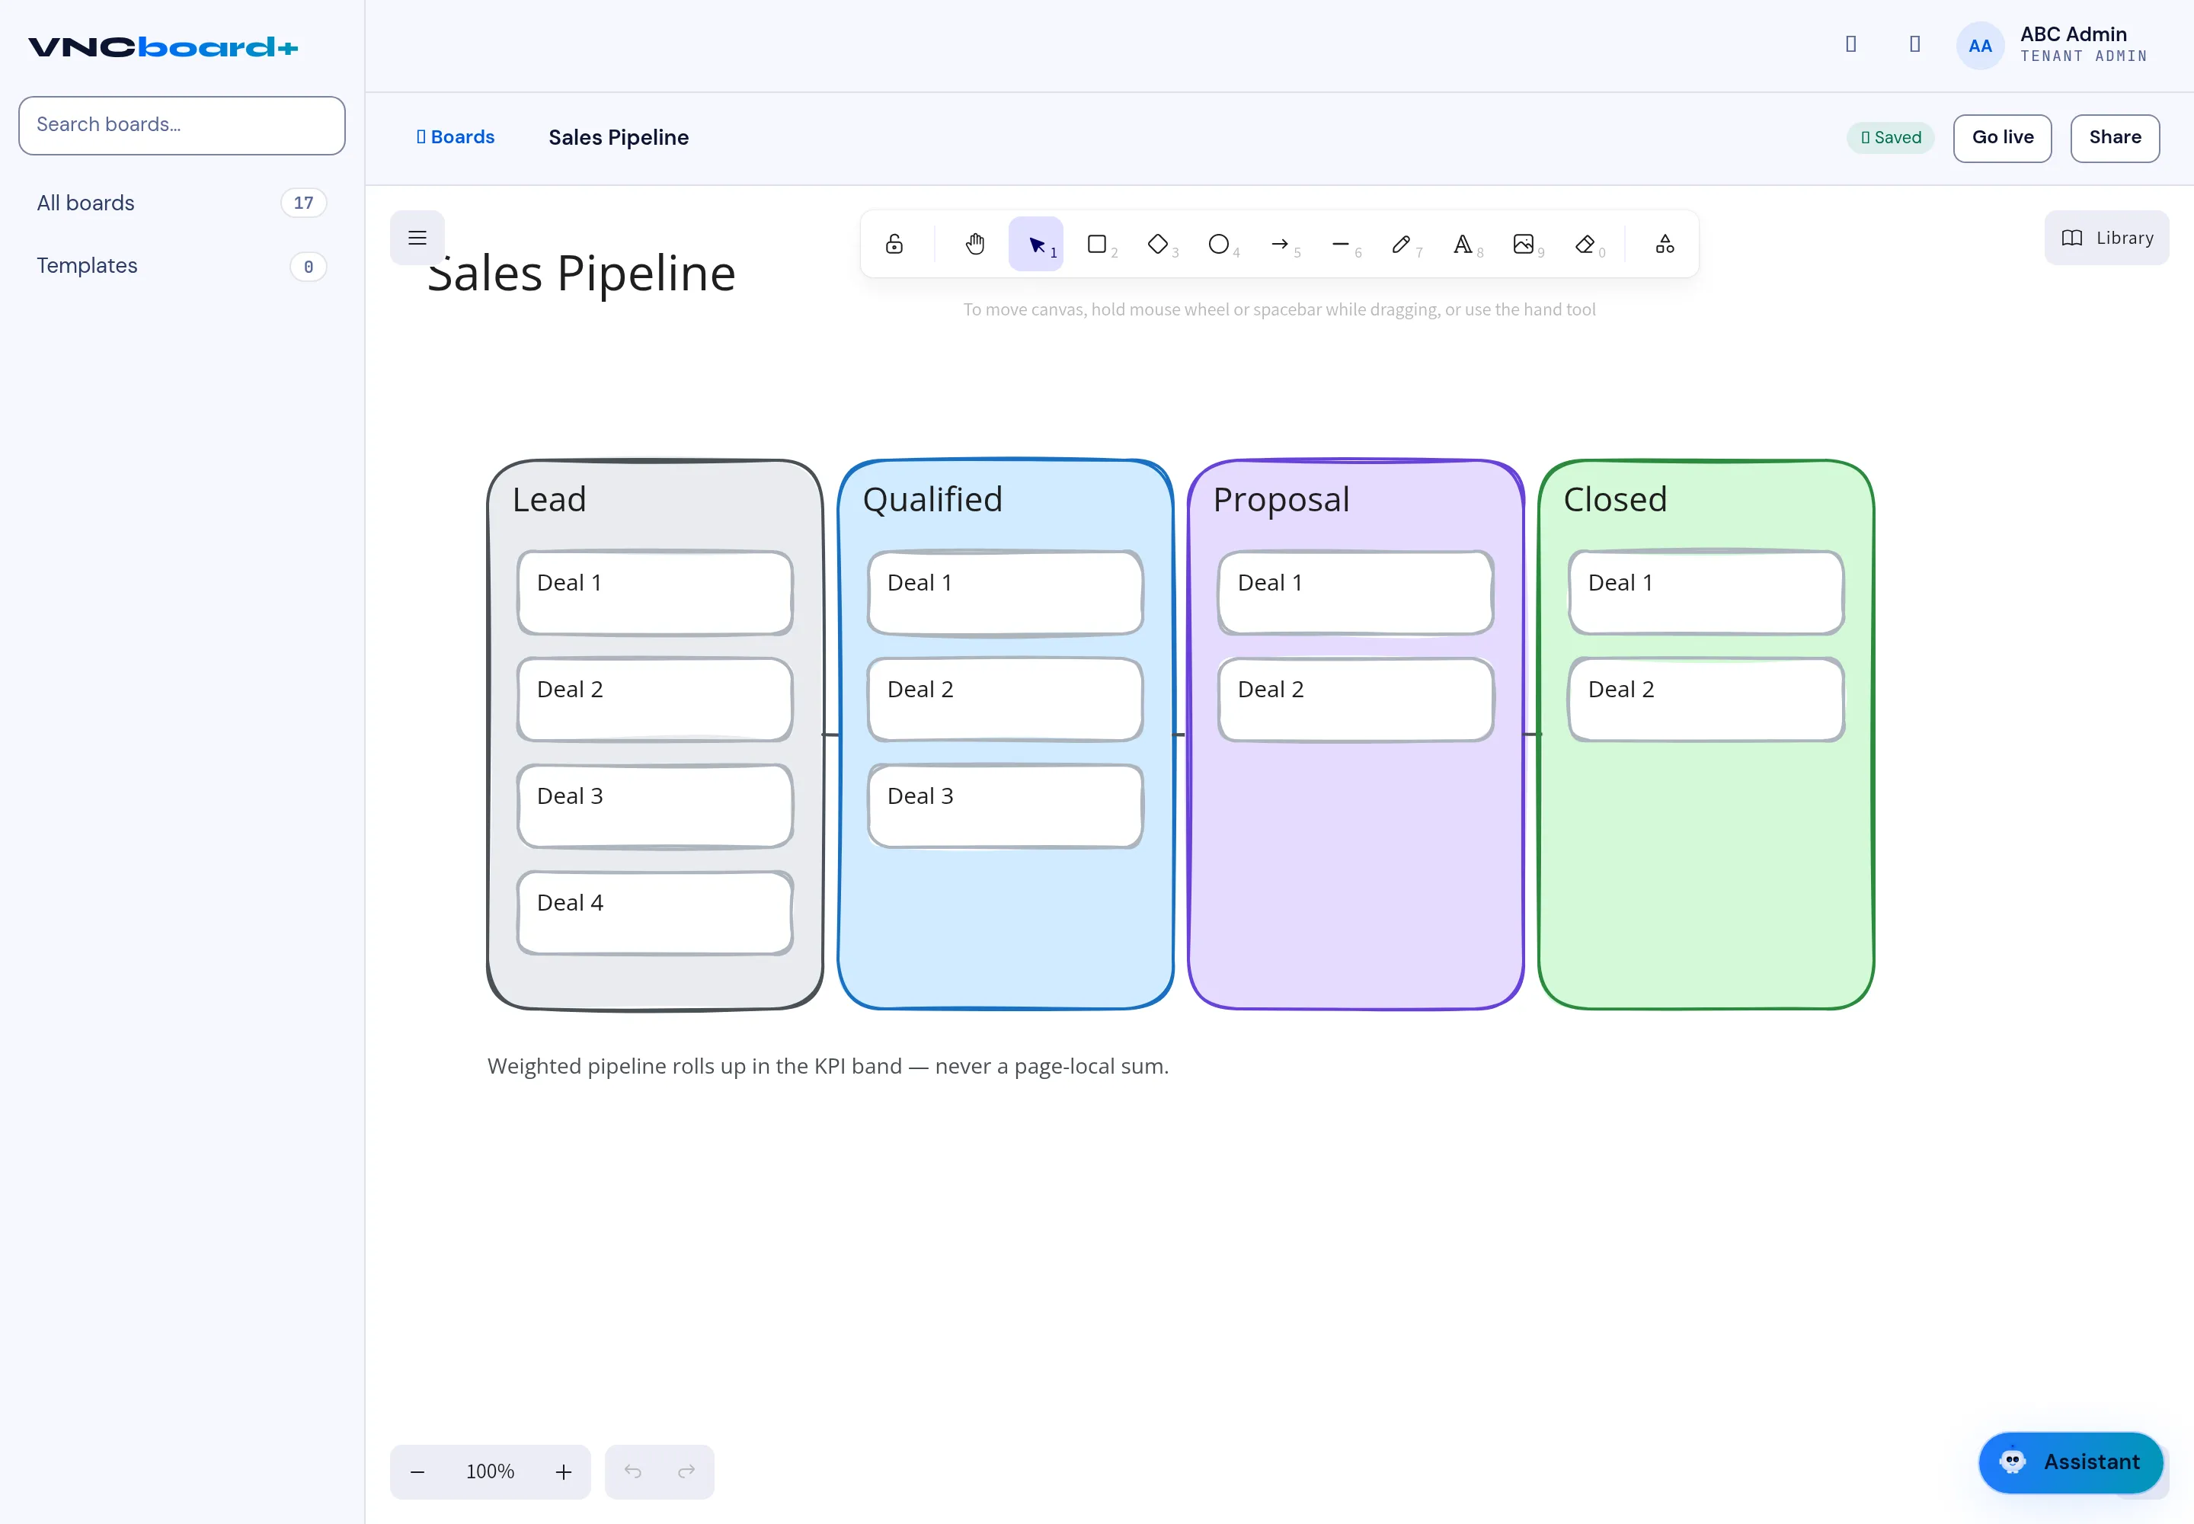Select Deal 1 card in Proposal
The width and height of the screenshot is (2194, 1524).
coord(1356,592)
